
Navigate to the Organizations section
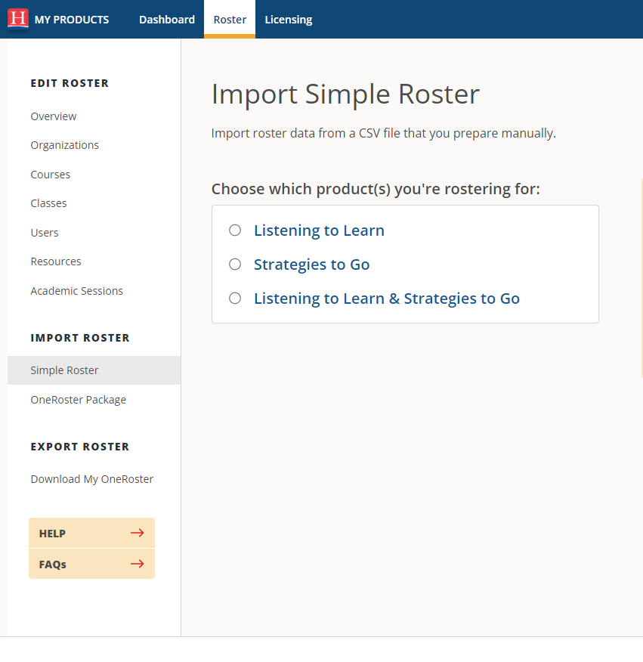click(64, 144)
